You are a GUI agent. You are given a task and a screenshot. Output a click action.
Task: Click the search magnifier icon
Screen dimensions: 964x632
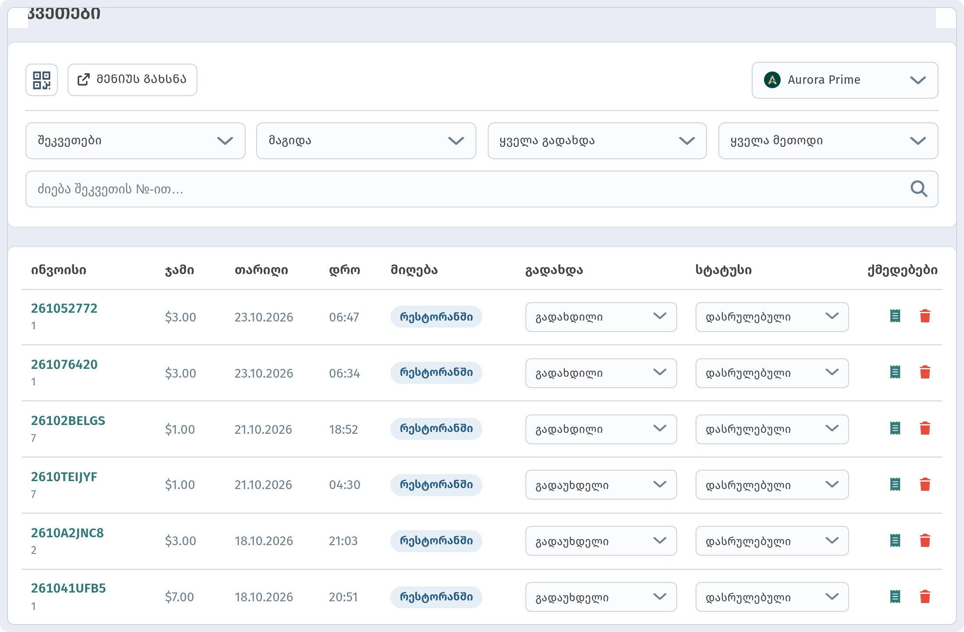point(918,189)
